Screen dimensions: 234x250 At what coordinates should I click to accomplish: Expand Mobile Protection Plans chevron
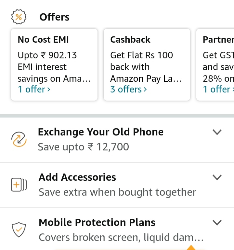pos(217,222)
